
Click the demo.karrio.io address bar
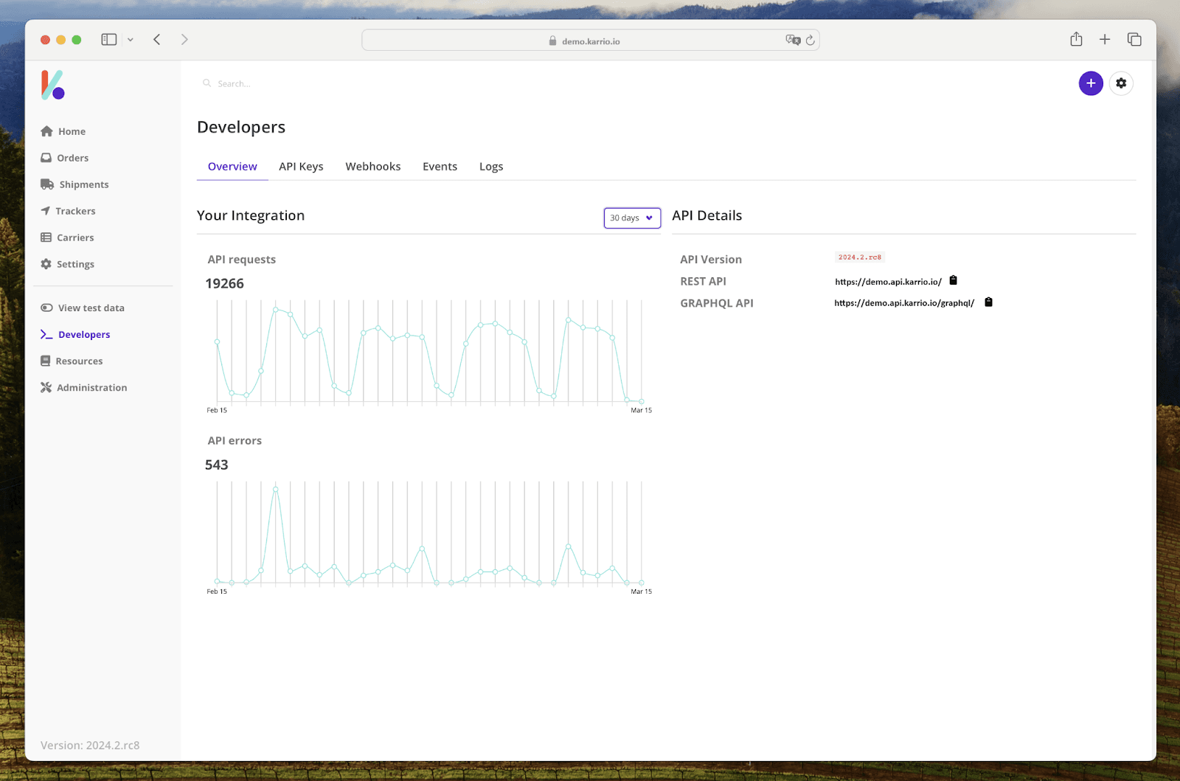590,41
